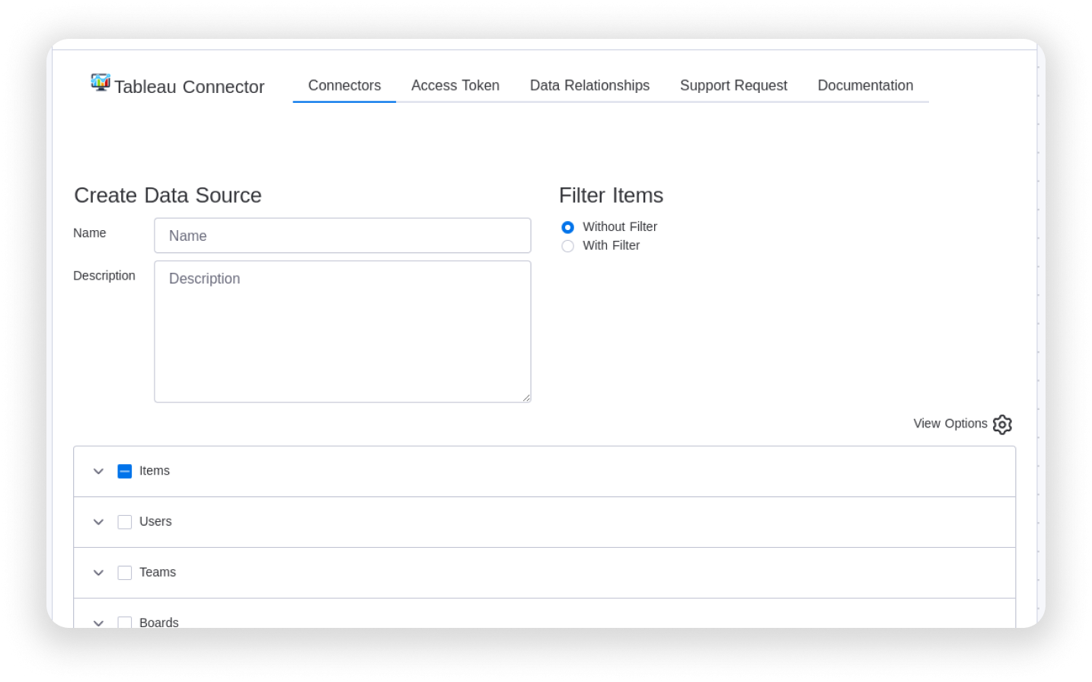Enable the Teams checkbox
The width and height of the screenshot is (1092, 682).
pos(125,572)
